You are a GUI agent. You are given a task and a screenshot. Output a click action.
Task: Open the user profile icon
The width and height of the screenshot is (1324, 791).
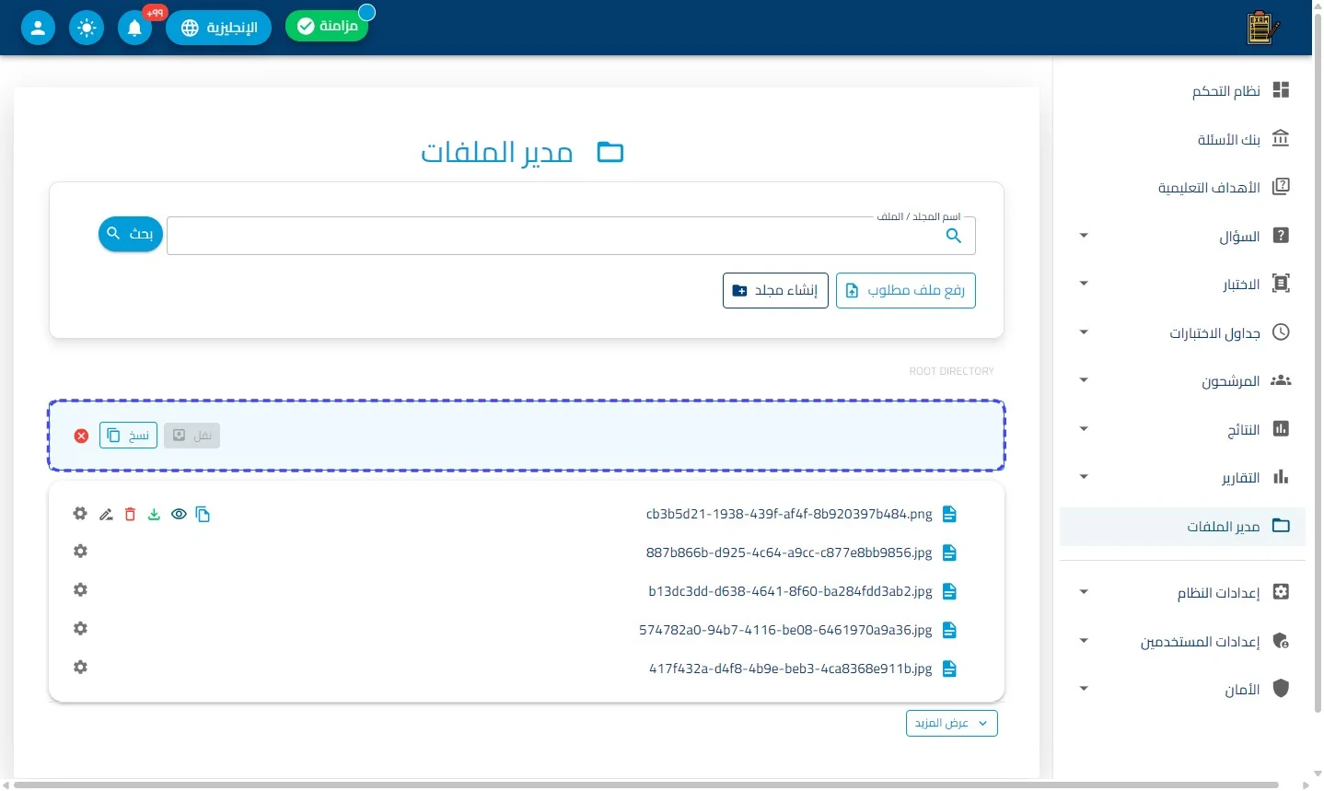(x=38, y=28)
